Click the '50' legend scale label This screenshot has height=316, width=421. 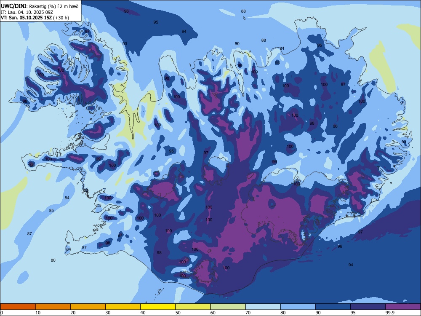[x=178, y=313]
